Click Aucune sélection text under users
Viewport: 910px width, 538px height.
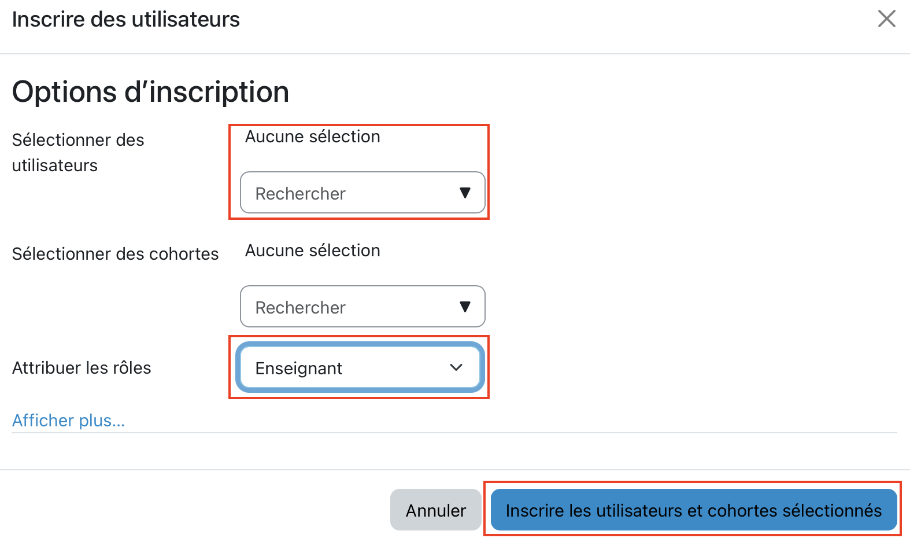click(x=312, y=137)
